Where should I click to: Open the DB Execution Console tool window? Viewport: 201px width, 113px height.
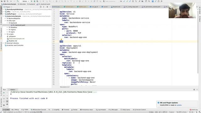(x=38, y=110)
